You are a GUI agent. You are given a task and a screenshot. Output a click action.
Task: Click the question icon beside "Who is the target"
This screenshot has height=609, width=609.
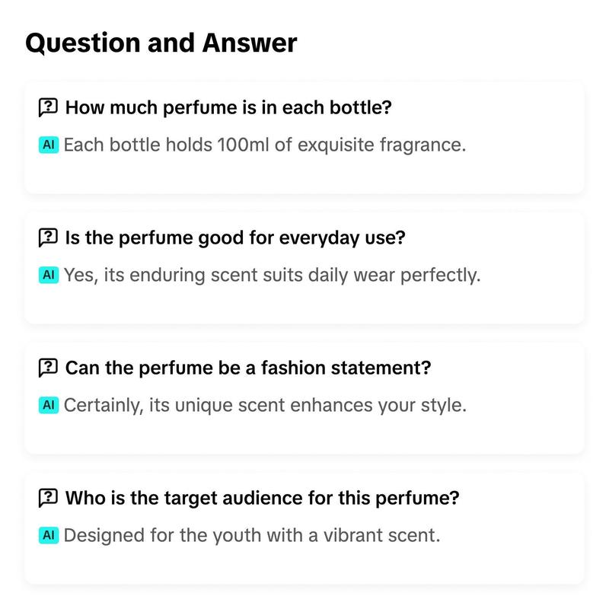(x=48, y=498)
